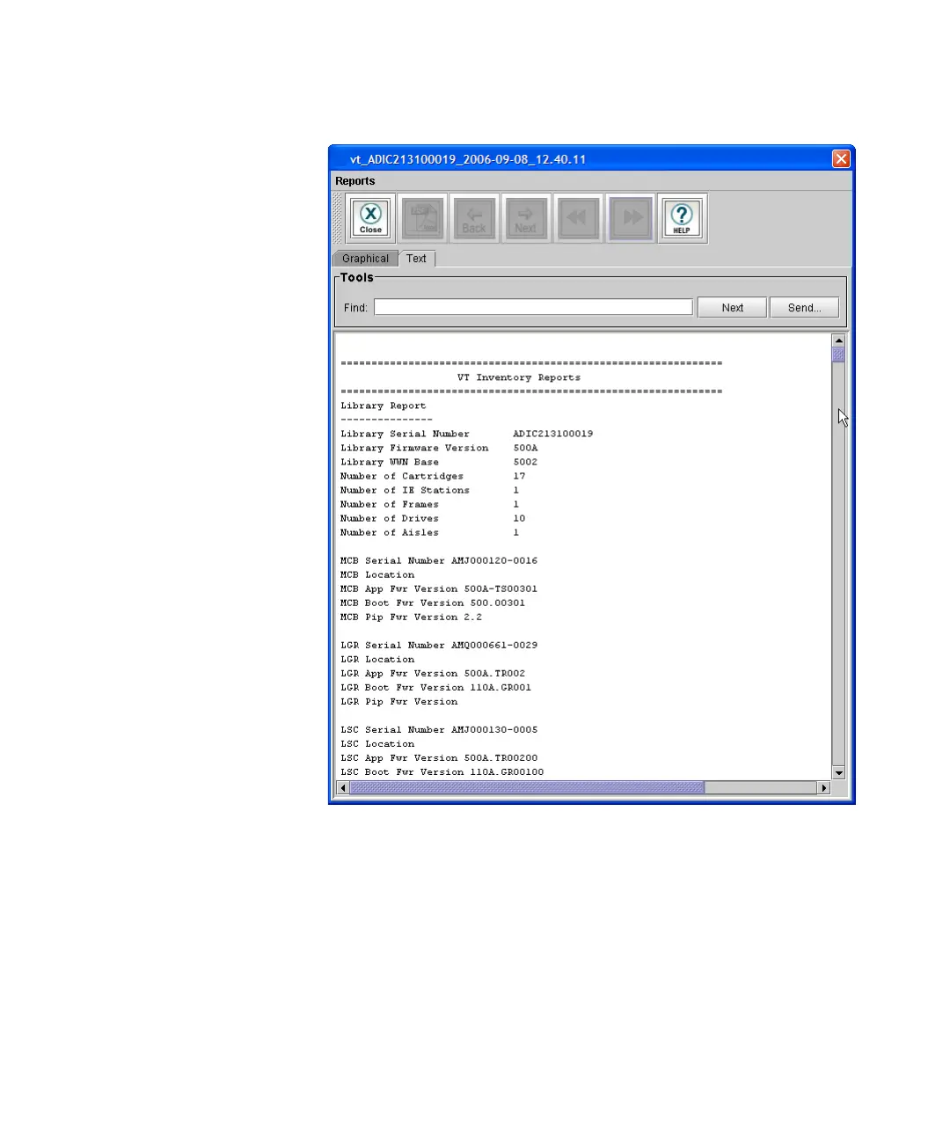Image resolution: width=950 pixels, height=1140 pixels.
Task: Focus the Find input field
Action: coord(533,307)
